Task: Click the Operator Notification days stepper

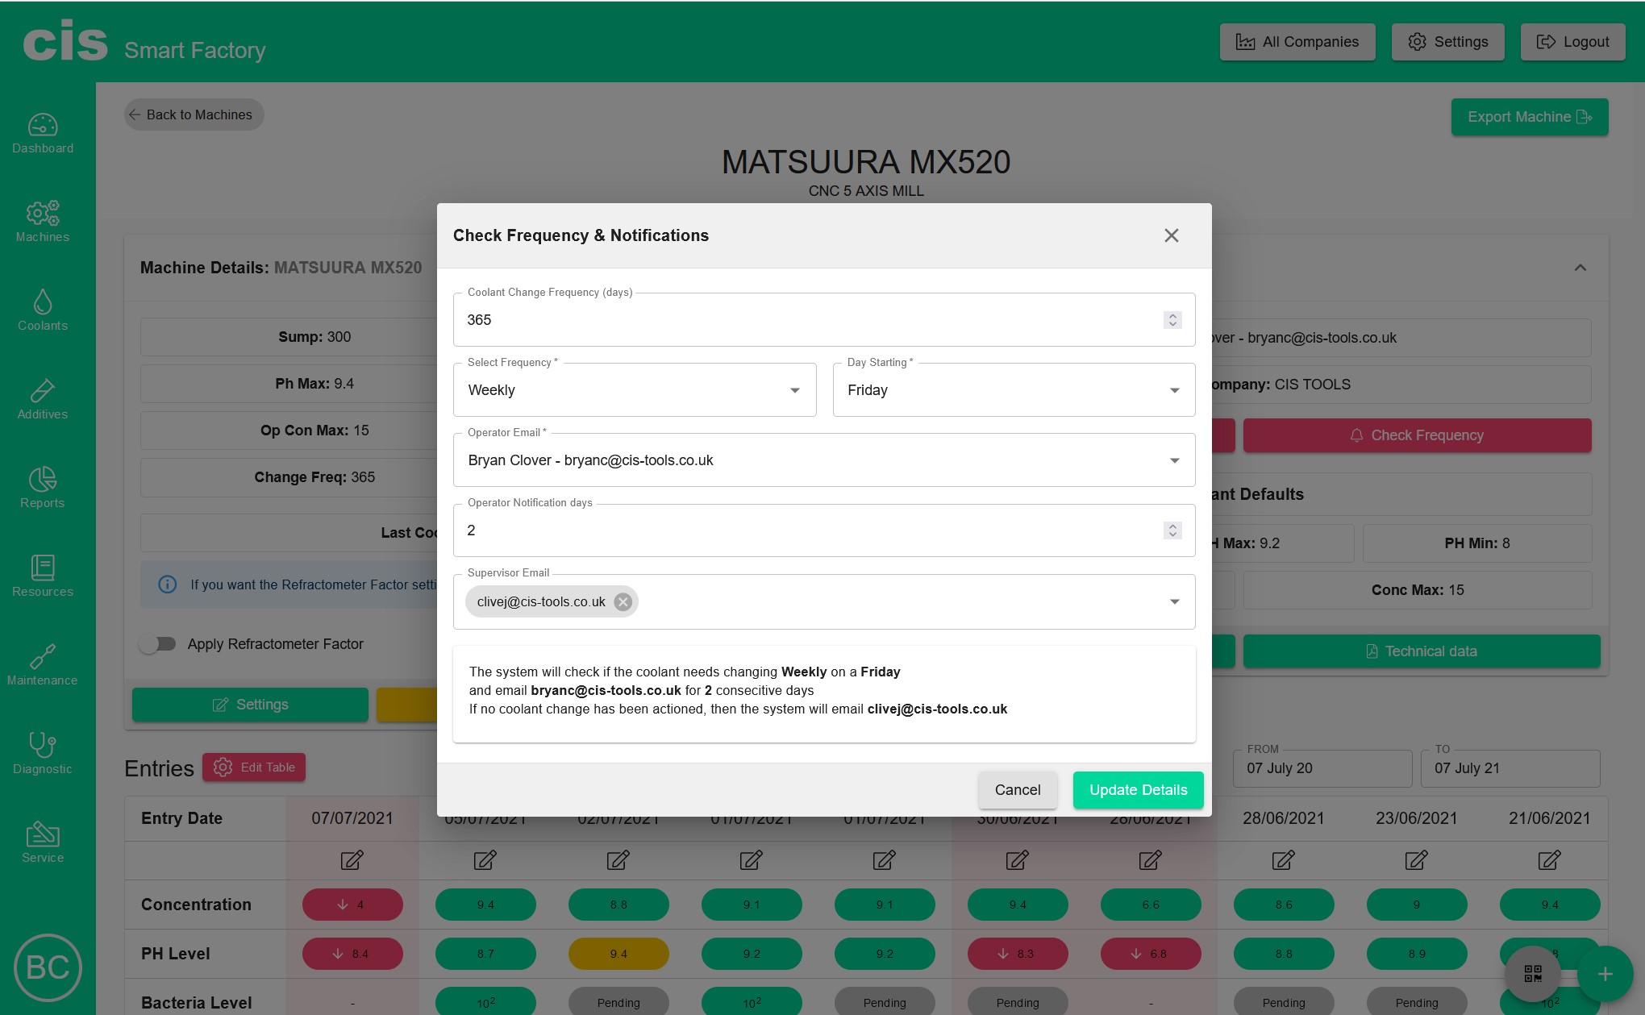Action: tap(1172, 530)
